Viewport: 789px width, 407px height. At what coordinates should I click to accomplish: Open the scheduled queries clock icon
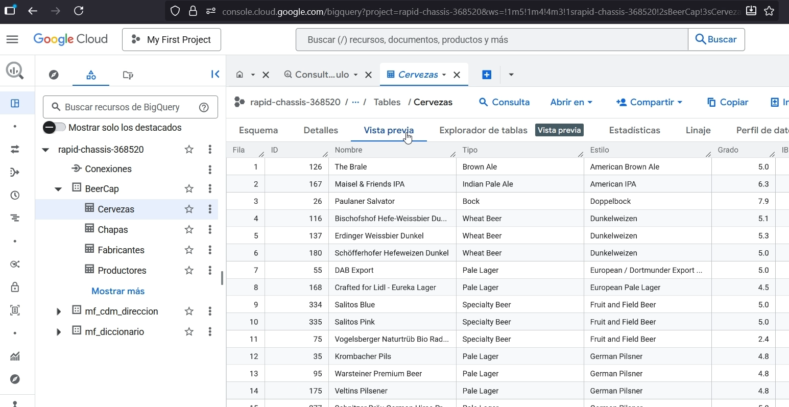click(15, 195)
